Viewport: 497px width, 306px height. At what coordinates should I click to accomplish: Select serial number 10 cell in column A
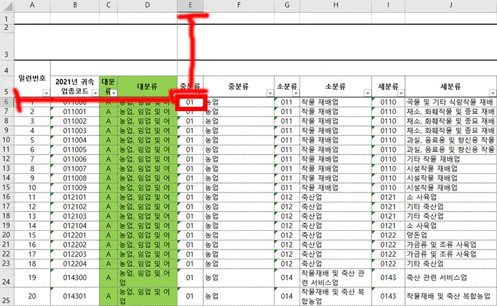[32, 187]
